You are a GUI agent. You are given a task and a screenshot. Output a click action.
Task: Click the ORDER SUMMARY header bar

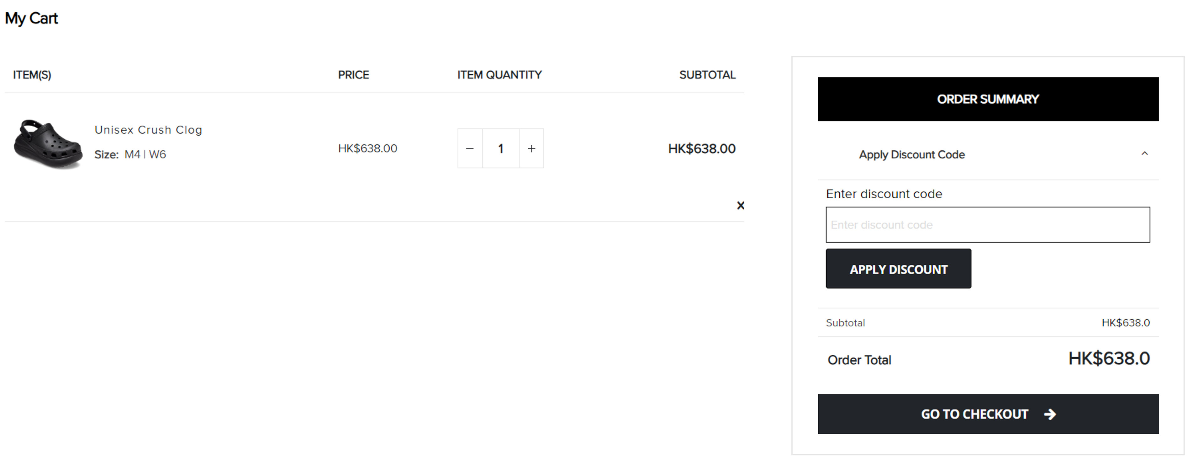pyautogui.click(x=988, y=99)
